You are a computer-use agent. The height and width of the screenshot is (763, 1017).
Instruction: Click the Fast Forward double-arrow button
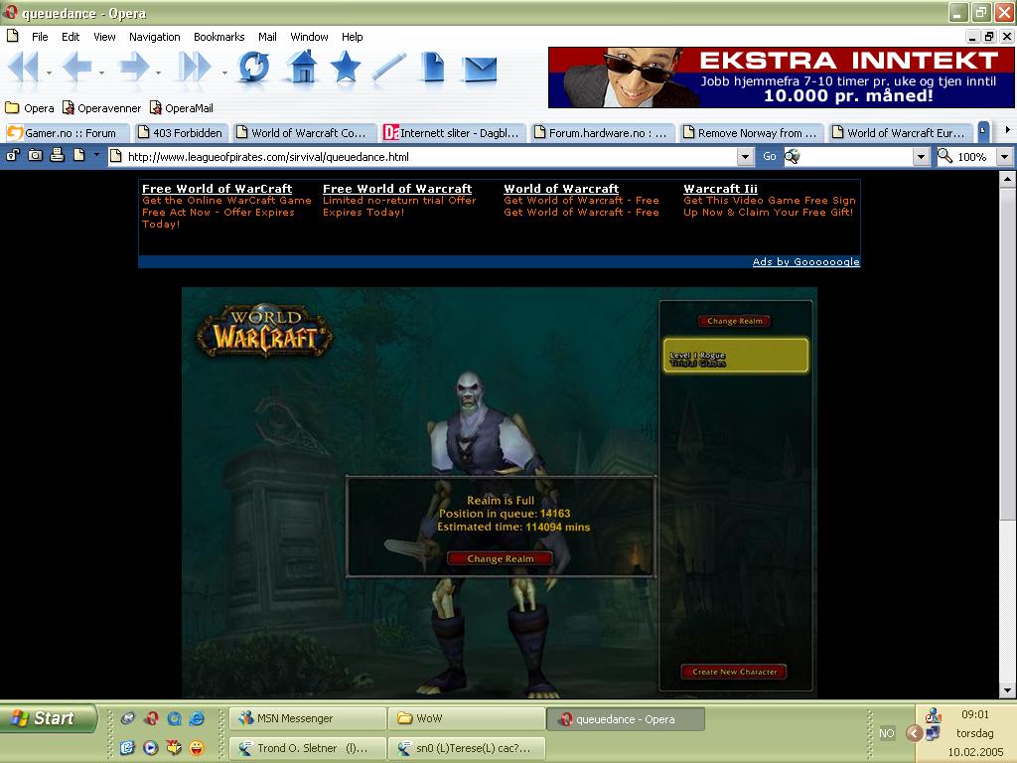click(195, 67)
